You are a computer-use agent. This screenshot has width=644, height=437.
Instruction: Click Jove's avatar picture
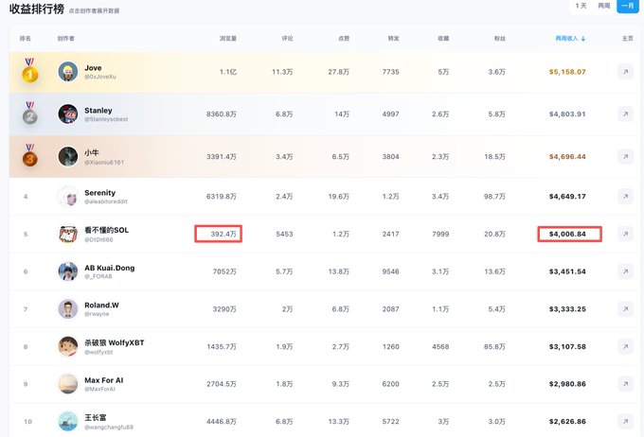point(68,72)
